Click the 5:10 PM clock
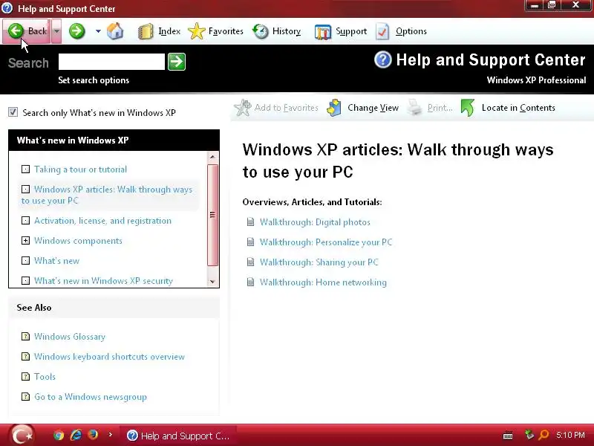 tap(570, 435)
